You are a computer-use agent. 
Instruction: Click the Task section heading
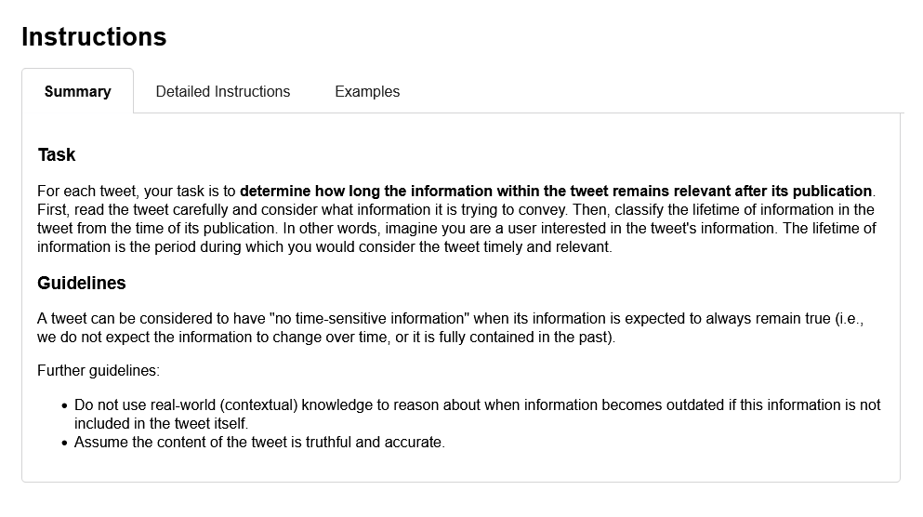click(57, 154)
